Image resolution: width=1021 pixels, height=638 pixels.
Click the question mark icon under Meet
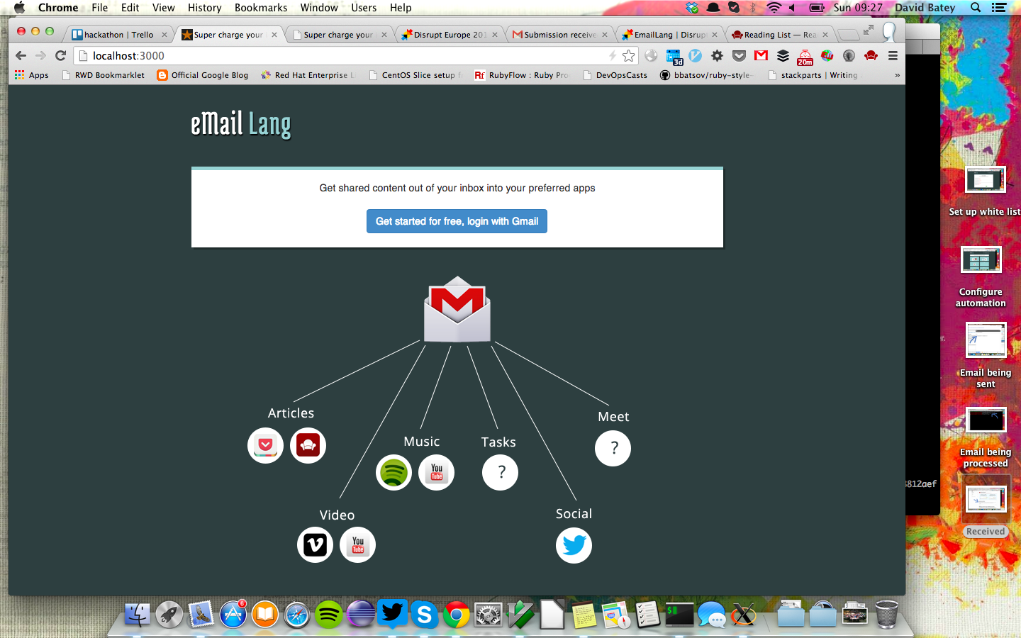[613, 448]
